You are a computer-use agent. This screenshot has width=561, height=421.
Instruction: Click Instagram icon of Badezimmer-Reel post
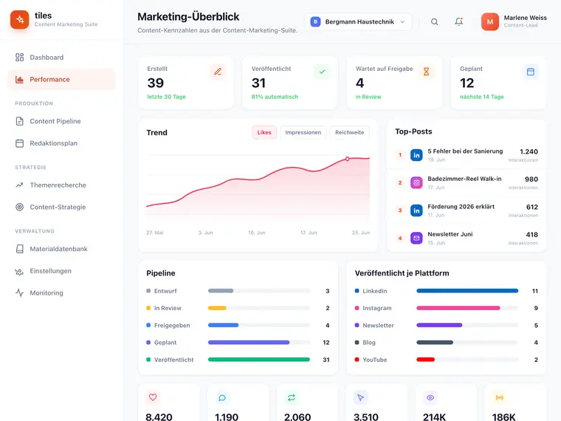(416, 182)
